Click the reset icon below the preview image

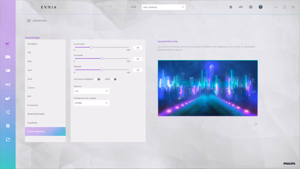pyautogui.click(x=256, y=125)
